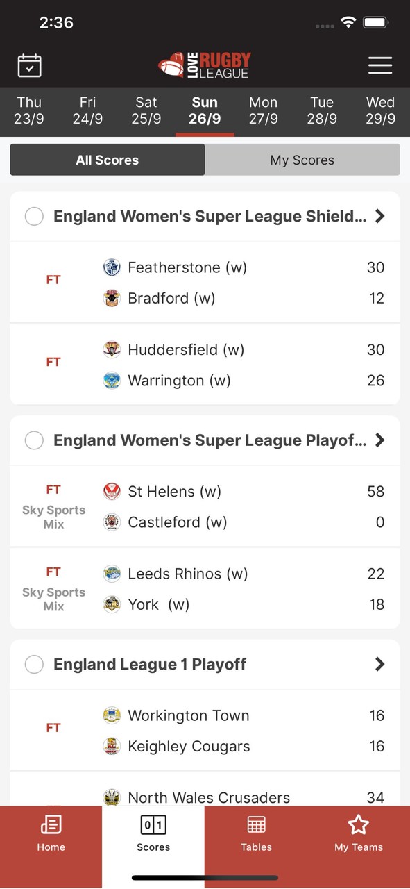
Task: Switch to the My Scores tab
Action: [x=302, y=160]
